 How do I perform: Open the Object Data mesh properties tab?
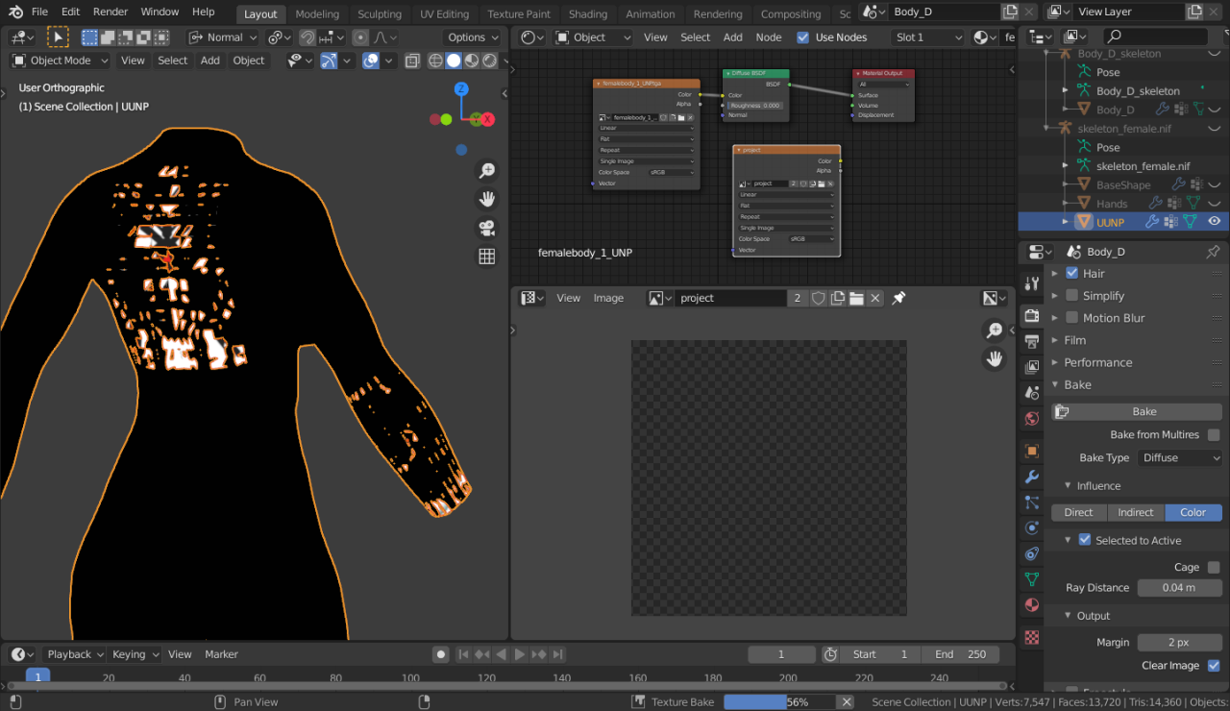(1032, 579)
